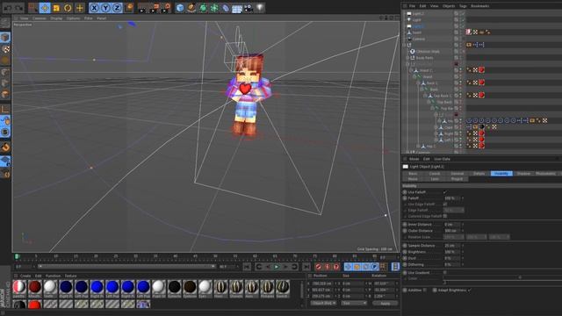Screen dimensions: 562x316
Task: Switch to the Shadow tab
Action: 523,174
